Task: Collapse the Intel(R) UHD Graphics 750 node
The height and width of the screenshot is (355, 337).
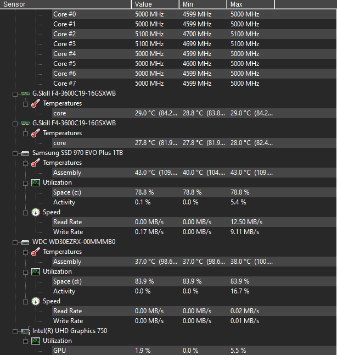Action: coord(15,331)
